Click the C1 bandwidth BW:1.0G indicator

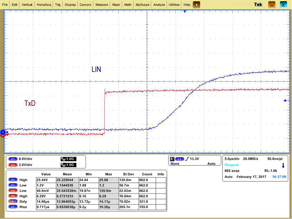click(68, 159)
